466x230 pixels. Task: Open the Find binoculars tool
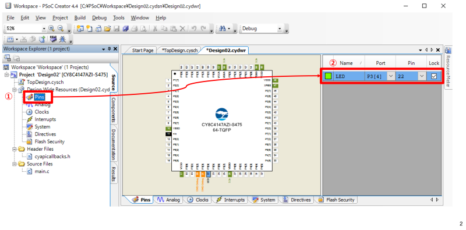[x=222, y=29]
